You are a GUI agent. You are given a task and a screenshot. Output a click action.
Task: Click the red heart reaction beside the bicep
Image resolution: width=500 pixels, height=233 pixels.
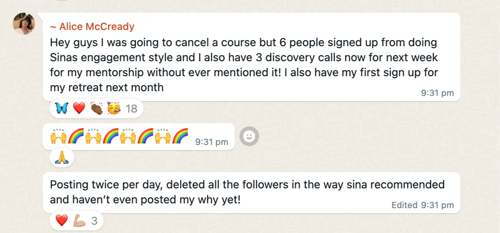62,220
